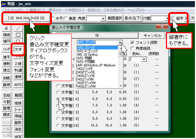Open the ファイル(F) menu
The height and width of the screenshot is (139, 196).
[x=13, y=10]
